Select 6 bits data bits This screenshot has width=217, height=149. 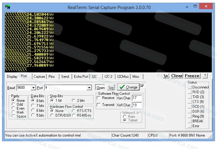pyautogui.click(x=38, y=111)
